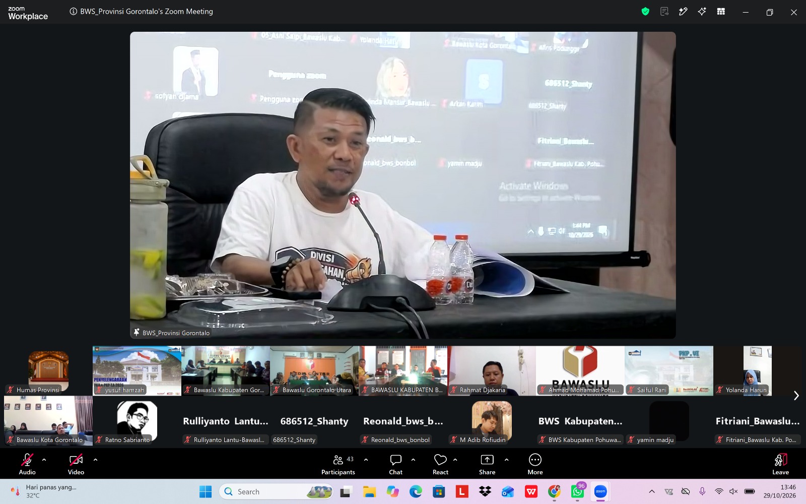
Task: Select the Bawaslu Gorontalo Utara video tile
Action: click(314, 370)
